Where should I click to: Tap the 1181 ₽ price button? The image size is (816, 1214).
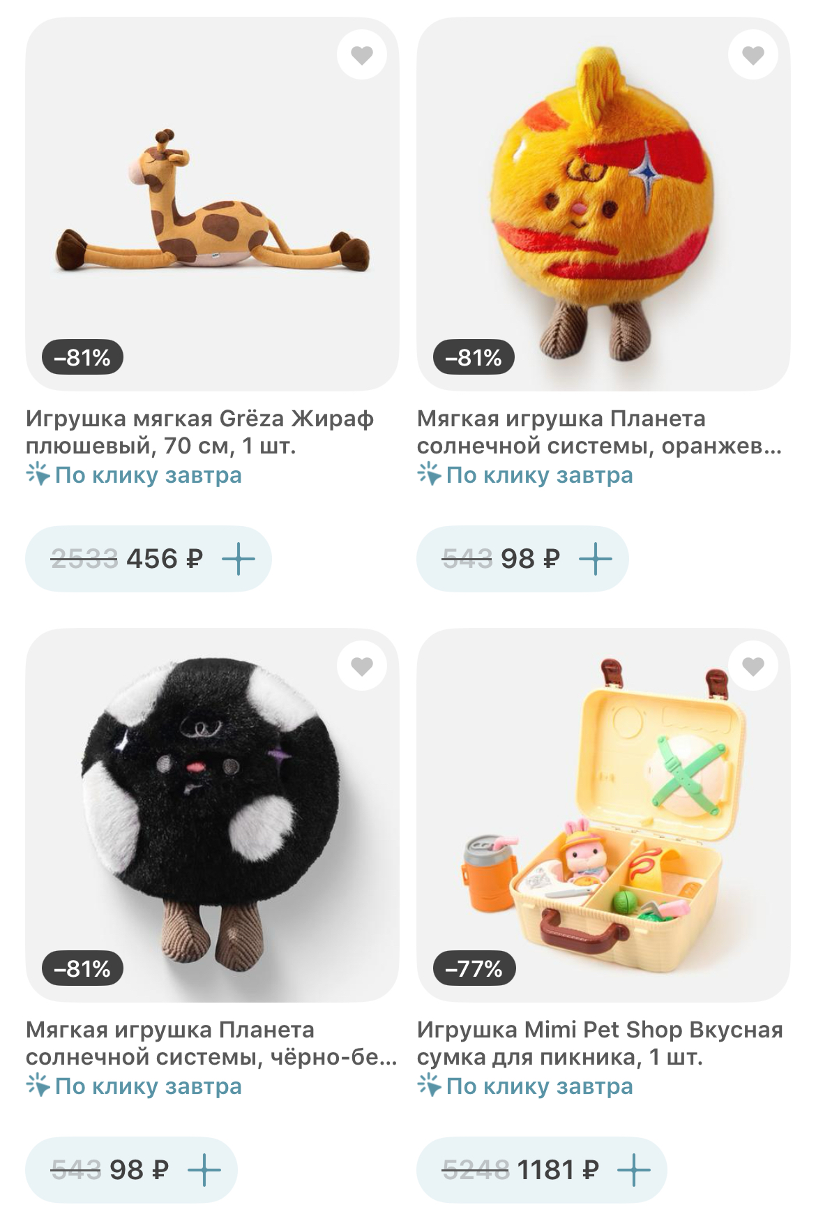coord(542,1170)
